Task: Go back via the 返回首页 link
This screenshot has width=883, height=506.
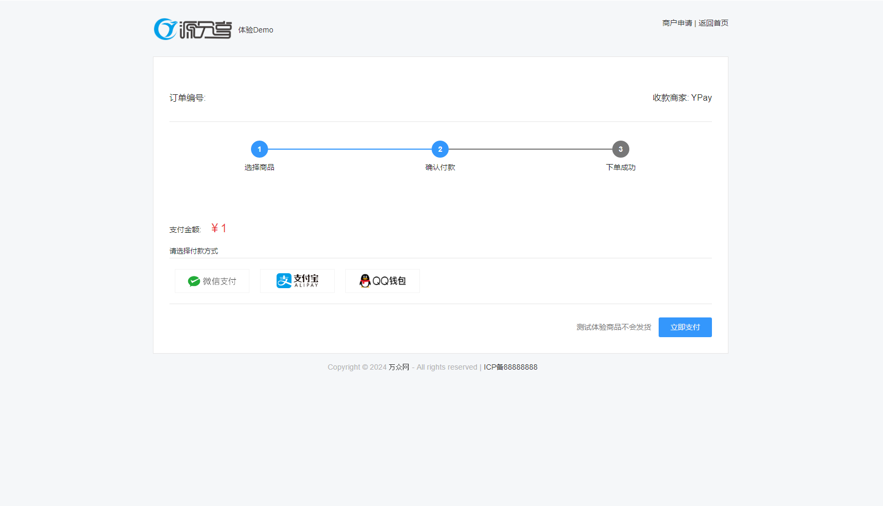Action: 713,23
